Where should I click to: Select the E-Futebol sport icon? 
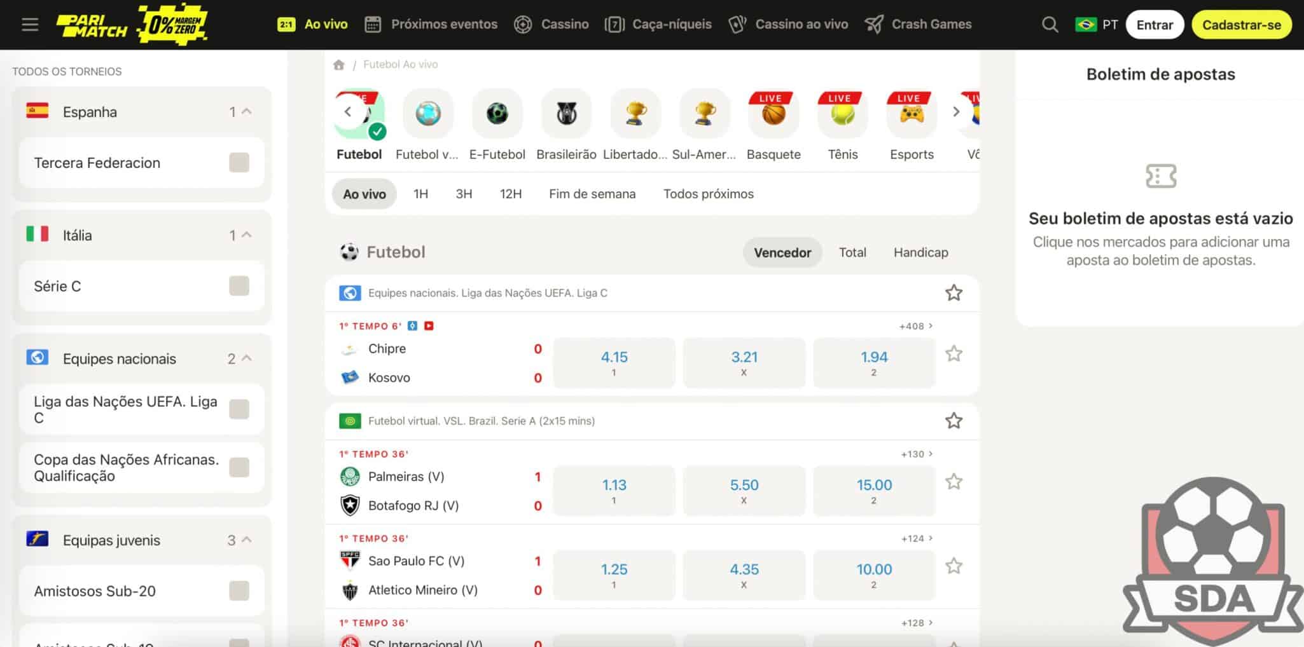coord(497,114)
